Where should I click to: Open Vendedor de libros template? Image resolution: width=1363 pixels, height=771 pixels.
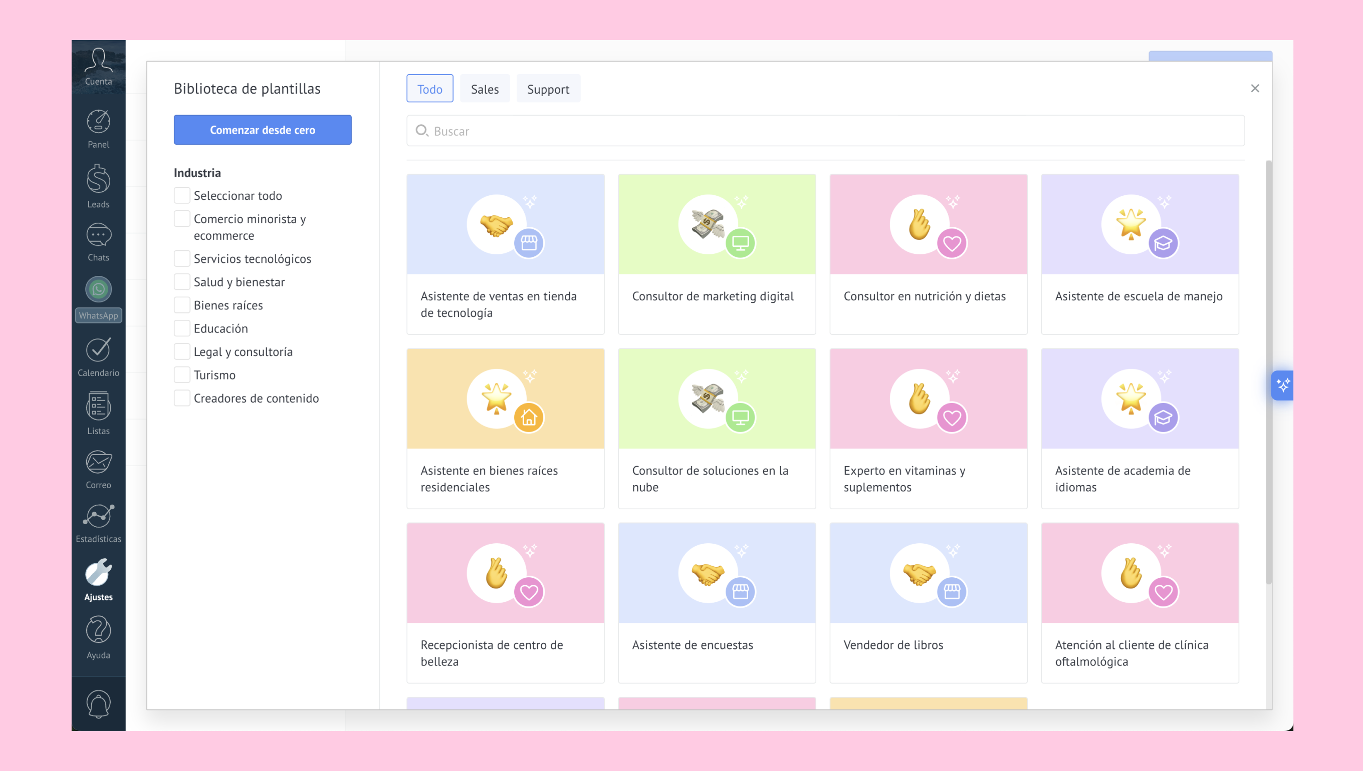pos(928,603)
